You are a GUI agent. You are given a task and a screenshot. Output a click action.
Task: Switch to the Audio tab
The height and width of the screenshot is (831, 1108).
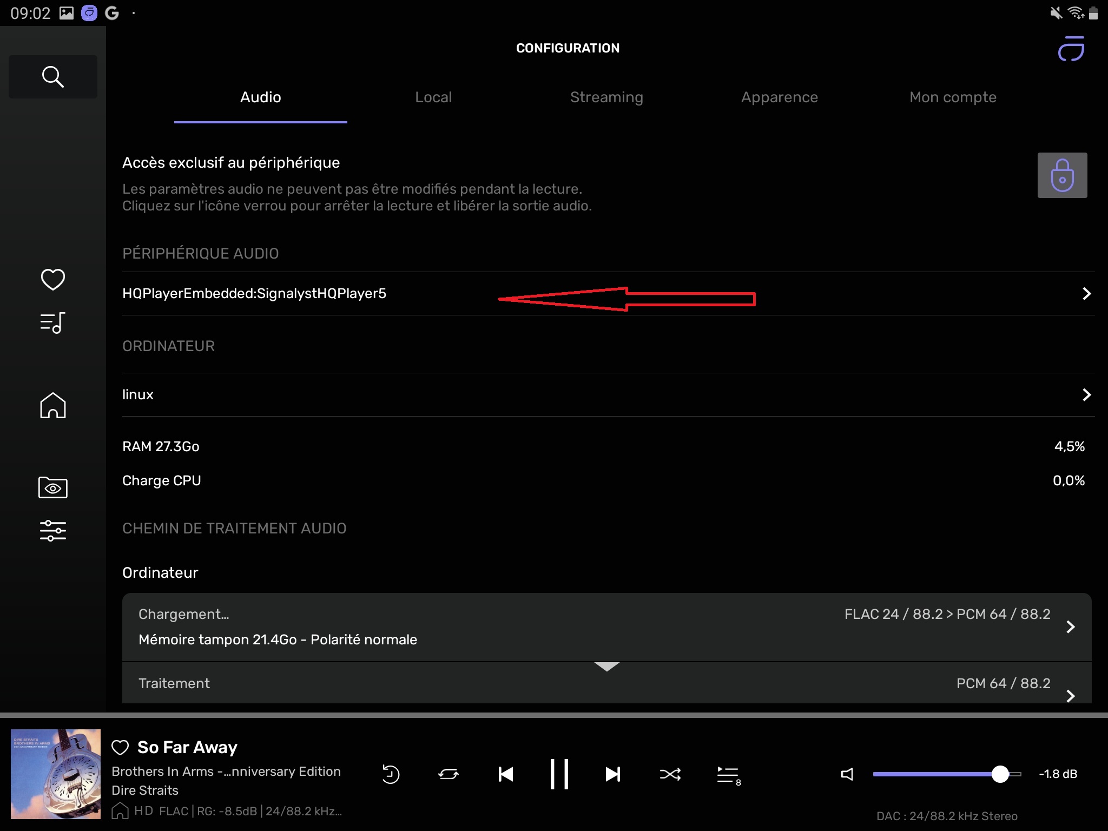pos(261,97)
